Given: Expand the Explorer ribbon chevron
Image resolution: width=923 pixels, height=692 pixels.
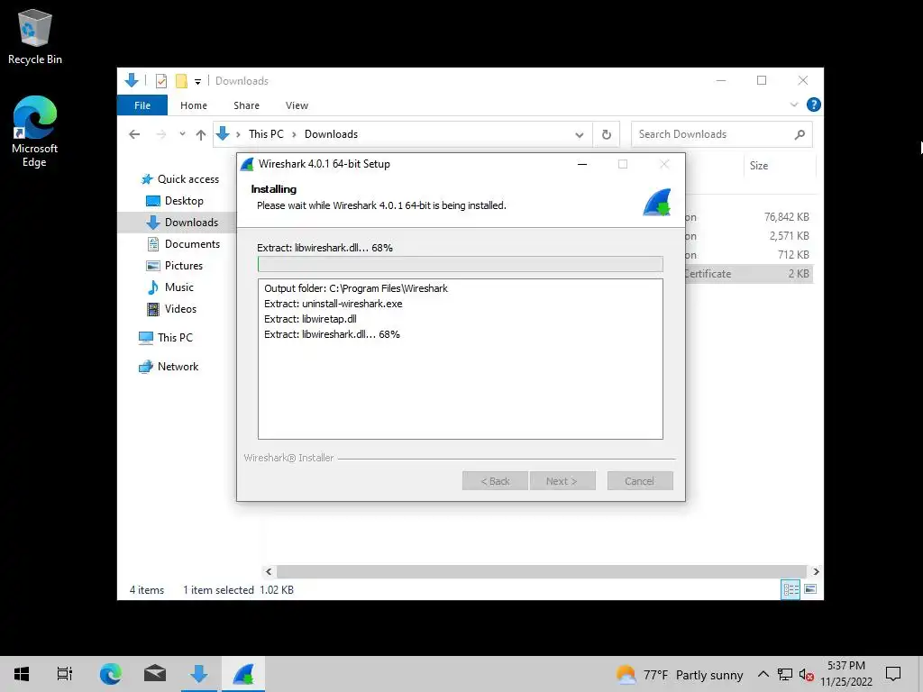Looking at the screenshot, I should pyautogui.click(x=793, y=105).
